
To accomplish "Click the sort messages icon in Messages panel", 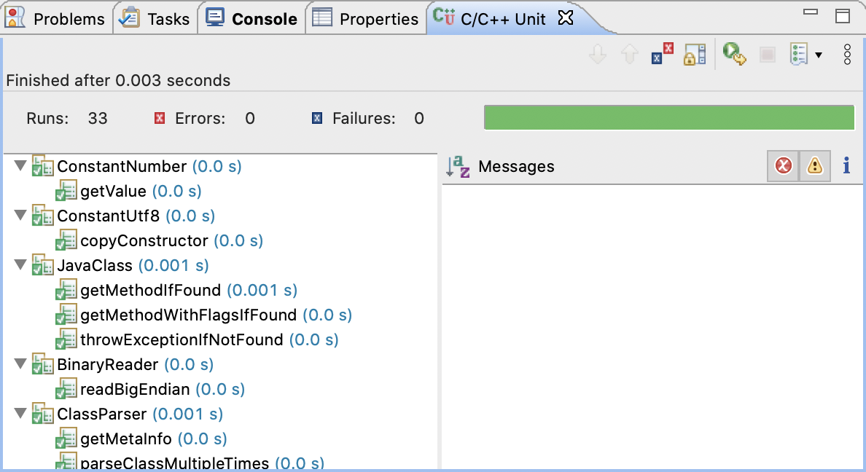I will point(456,166).
